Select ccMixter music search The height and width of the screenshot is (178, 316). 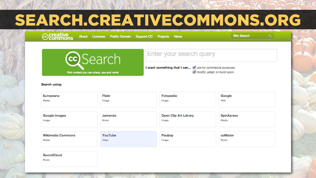247,139
